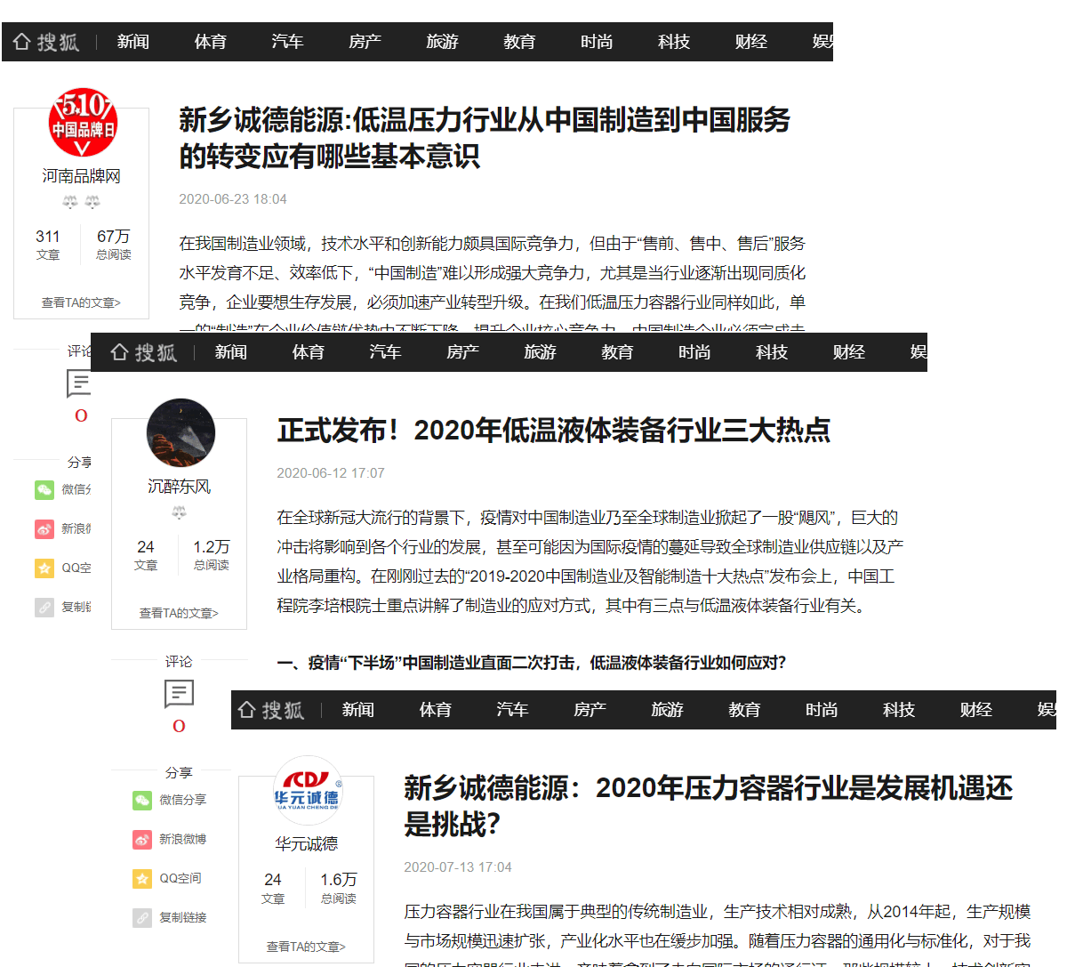The height and width of the screenshot is (967, 1067).
Task: Click title 低温压力行业从中国制造到中国服务
Action: [x=485, y=138]
